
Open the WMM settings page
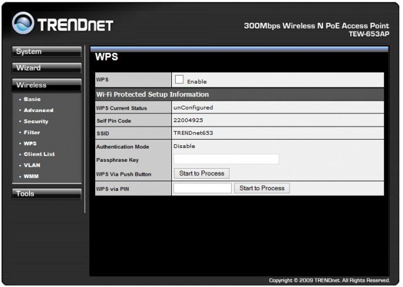click(31, 176)
